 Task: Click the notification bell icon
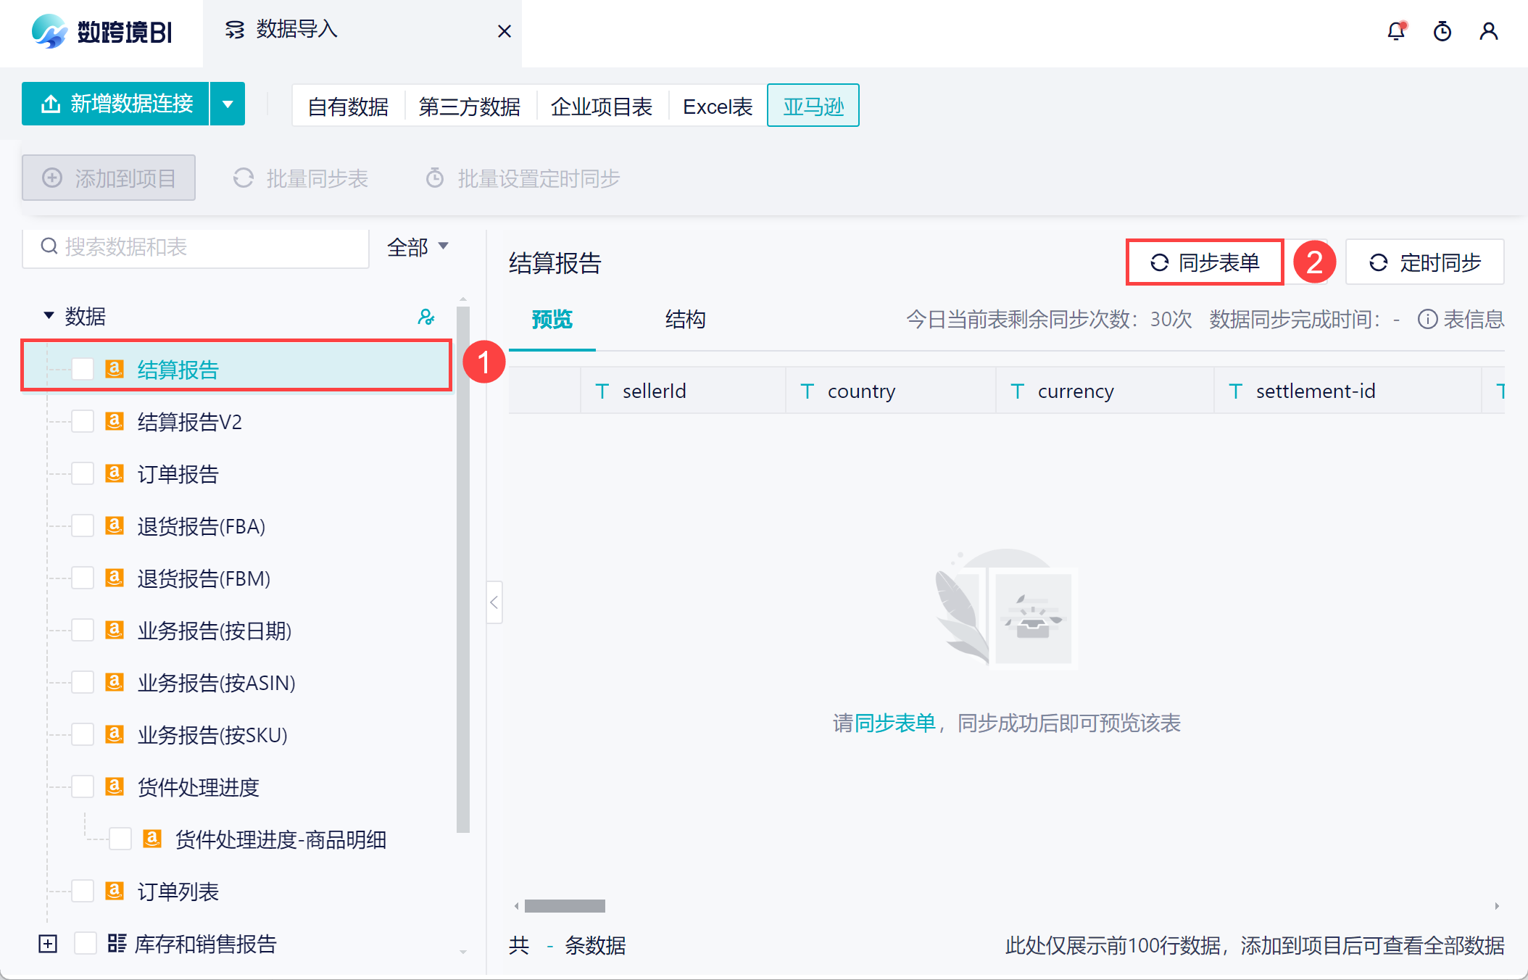pyautogui.click(x=1395, y=32)
